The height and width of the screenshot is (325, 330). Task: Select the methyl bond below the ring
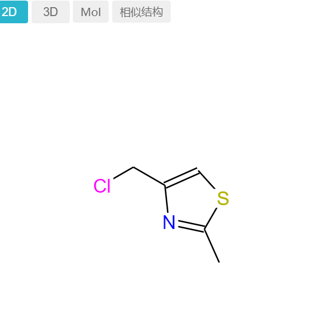tap(212, 246)
